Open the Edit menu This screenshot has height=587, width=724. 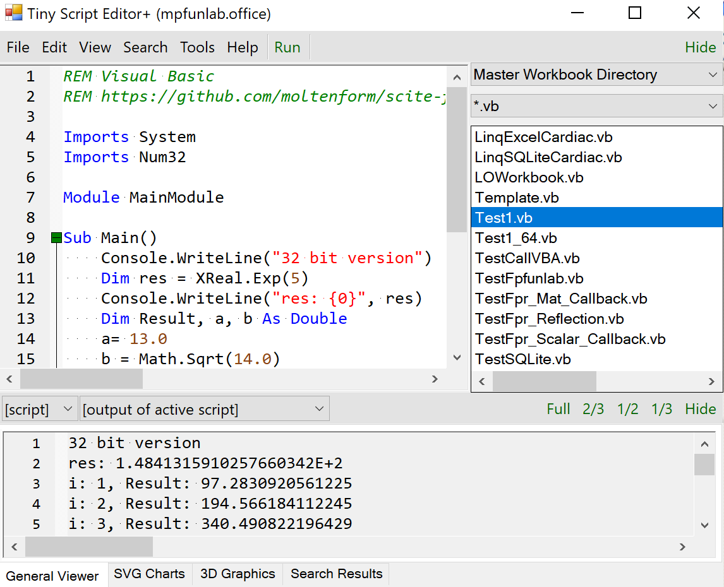coord(54,47)
